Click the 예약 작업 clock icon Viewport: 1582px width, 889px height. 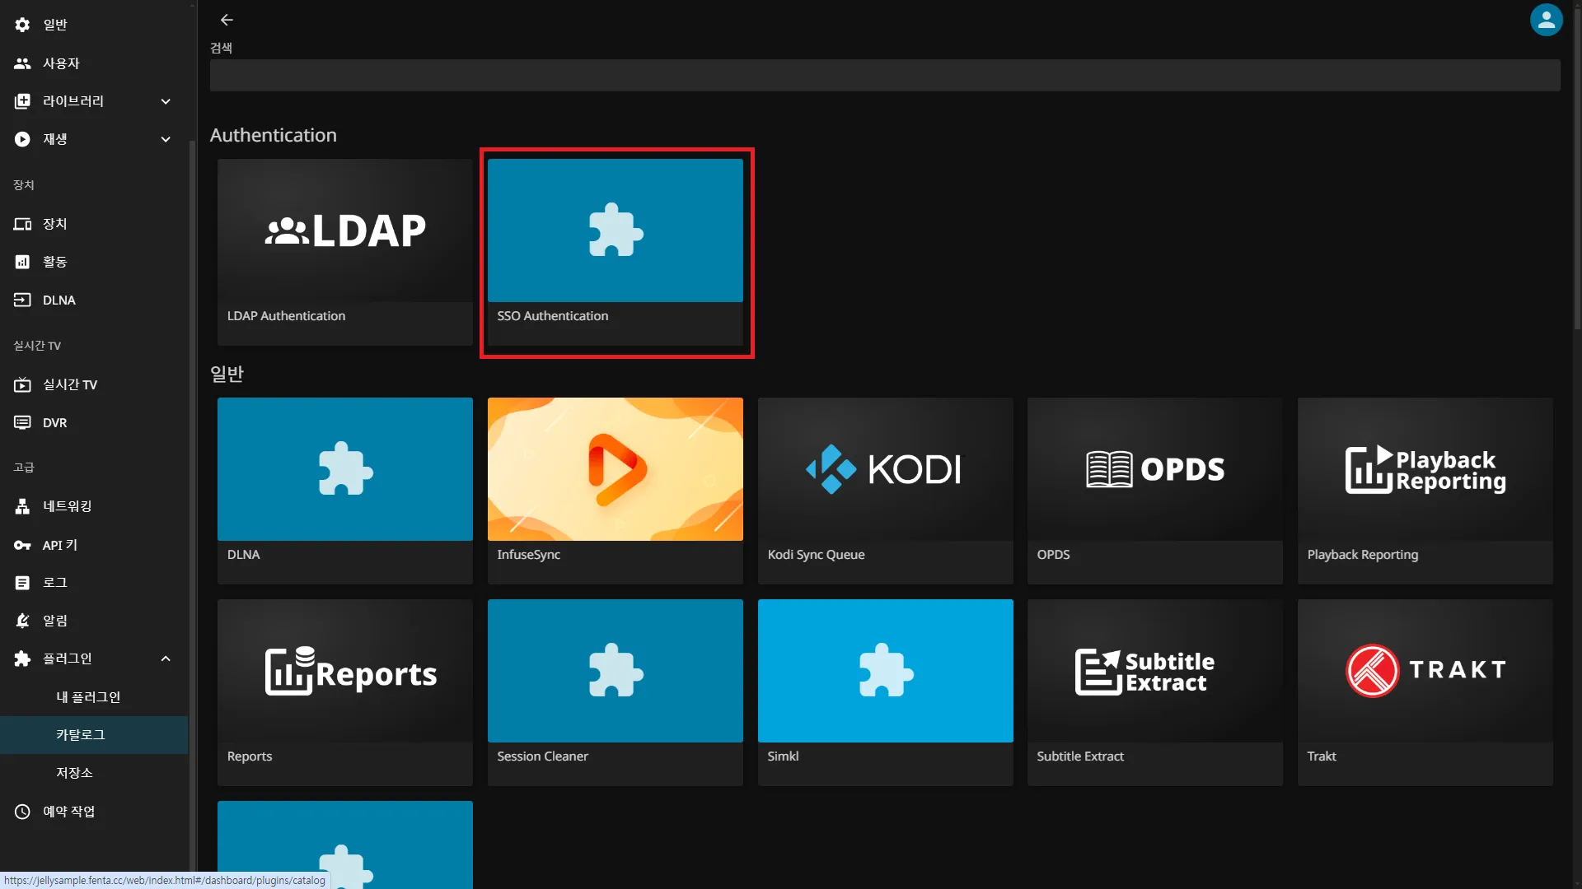coord(22,812)
